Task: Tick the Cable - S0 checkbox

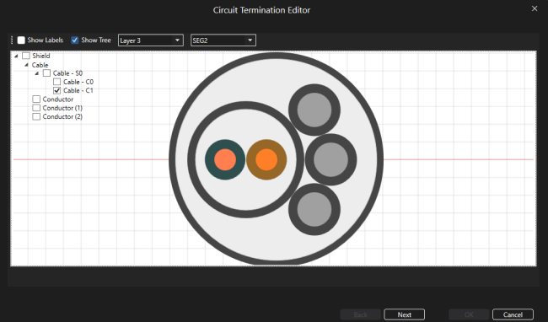Action: pos(46,73)
